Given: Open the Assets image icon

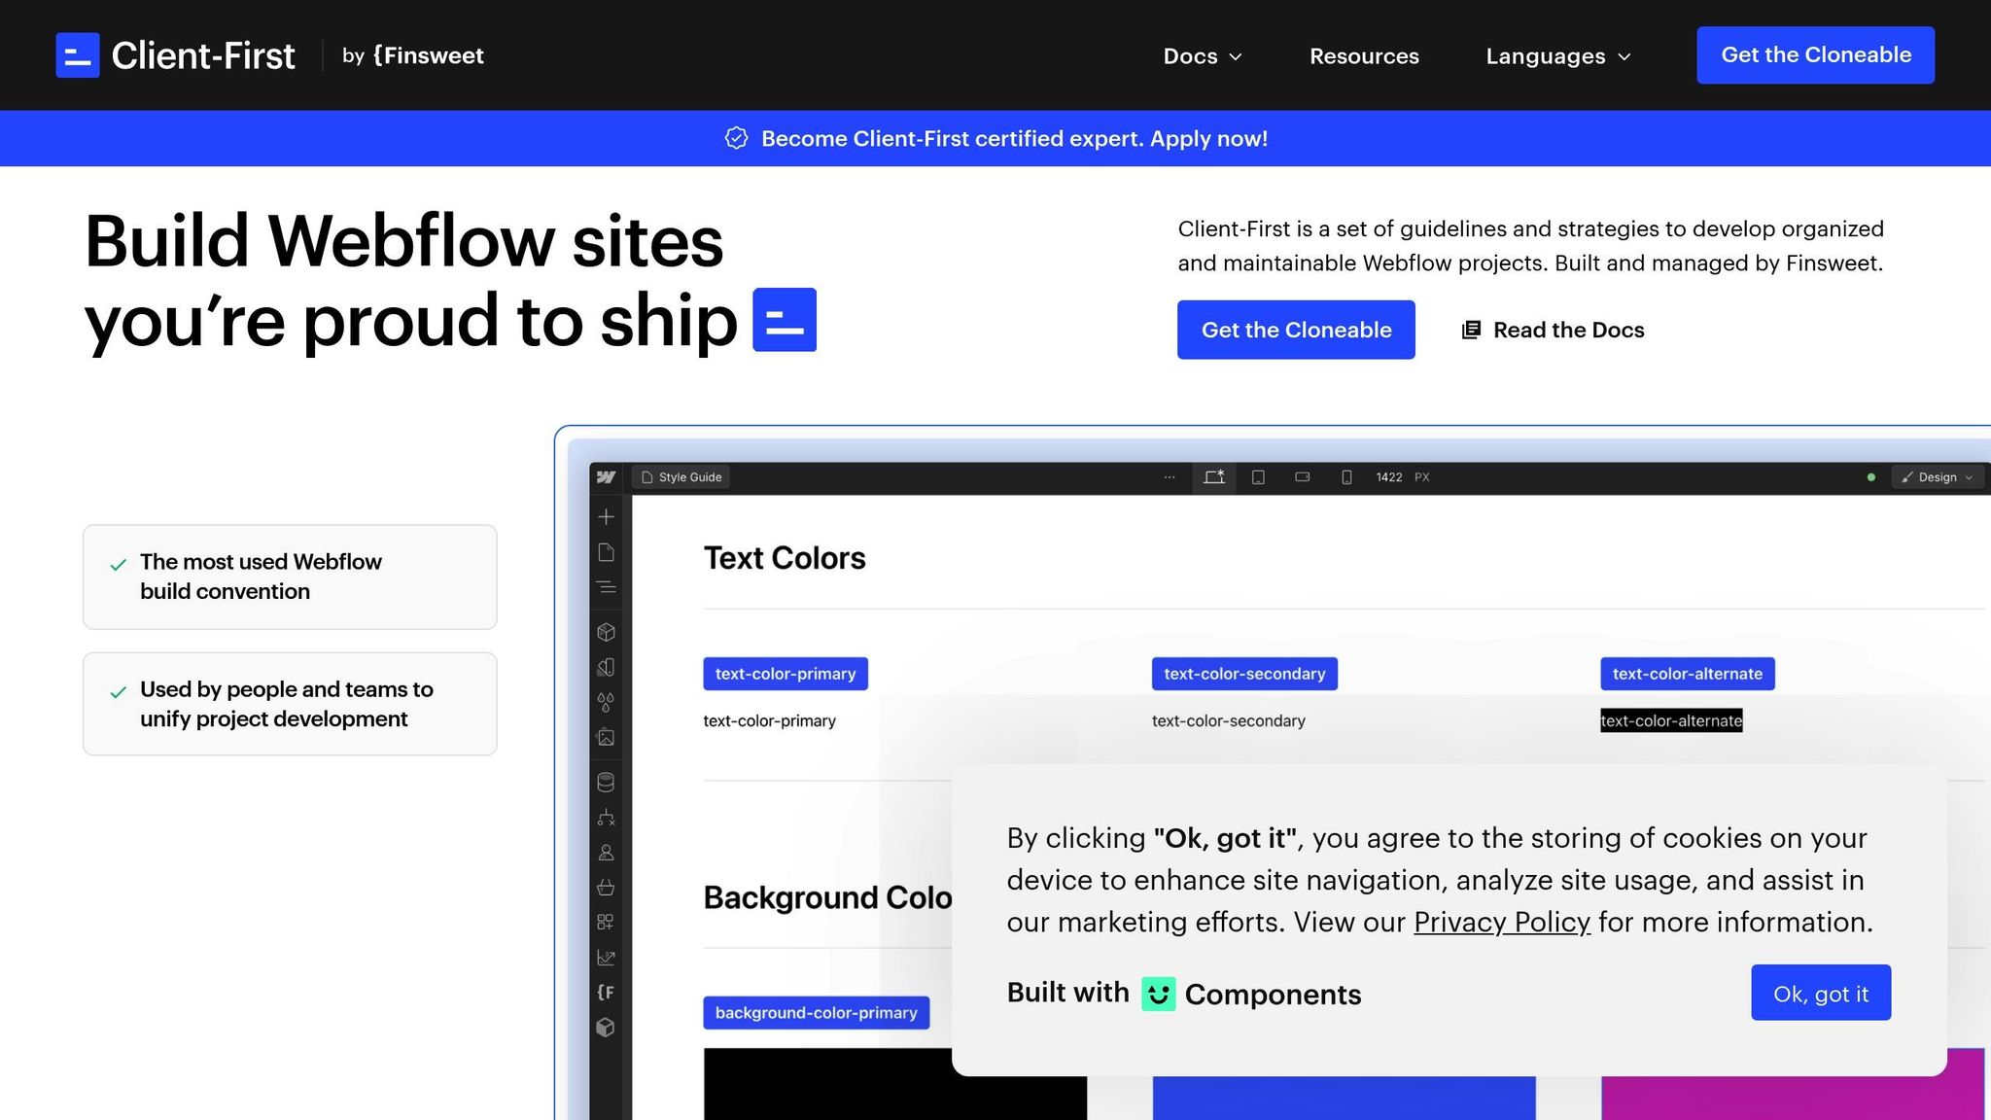Looking at the screenshot, I should (x=606, y=737).
